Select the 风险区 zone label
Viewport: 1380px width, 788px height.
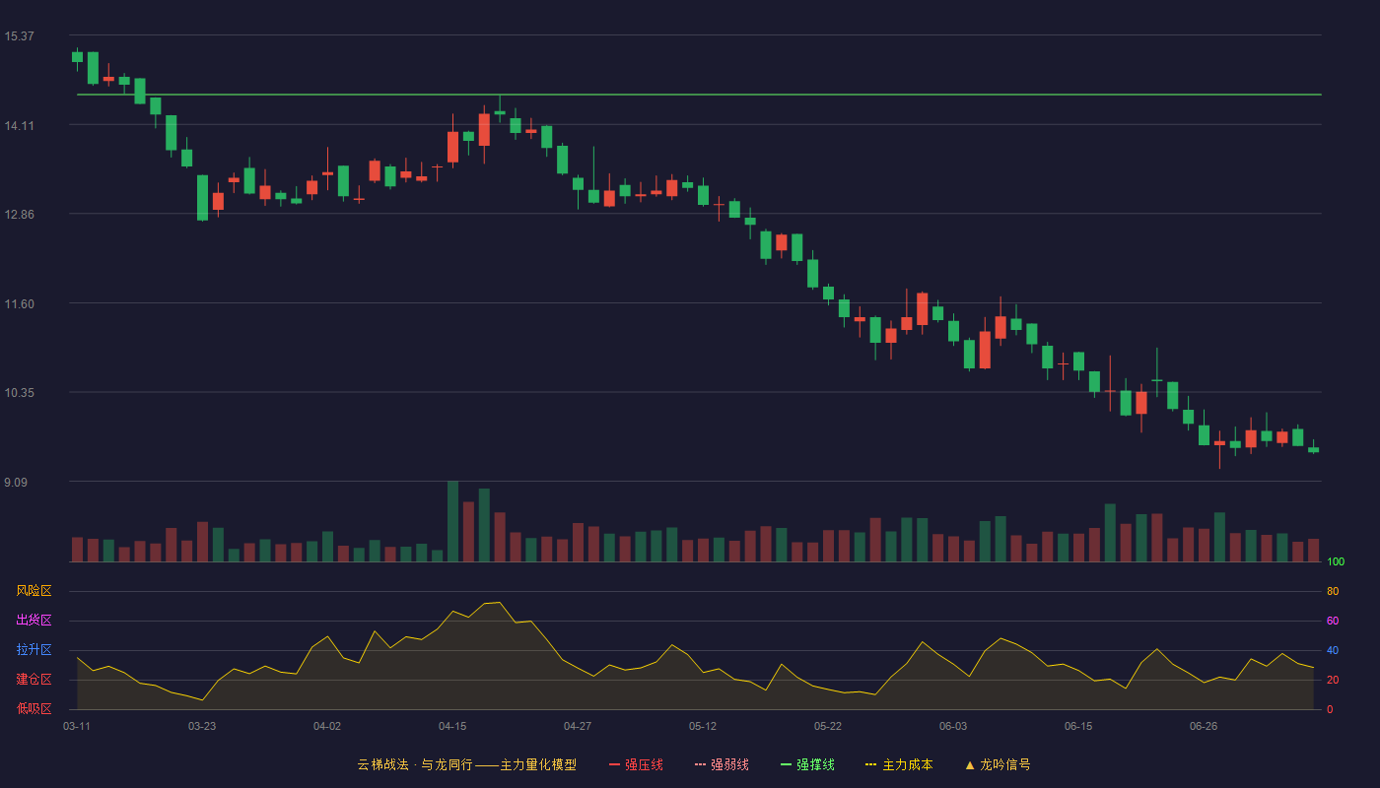point(34,591)
